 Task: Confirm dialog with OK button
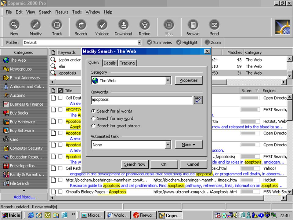point(164,164)
